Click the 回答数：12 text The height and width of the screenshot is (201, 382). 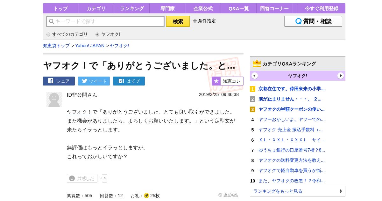111,196
